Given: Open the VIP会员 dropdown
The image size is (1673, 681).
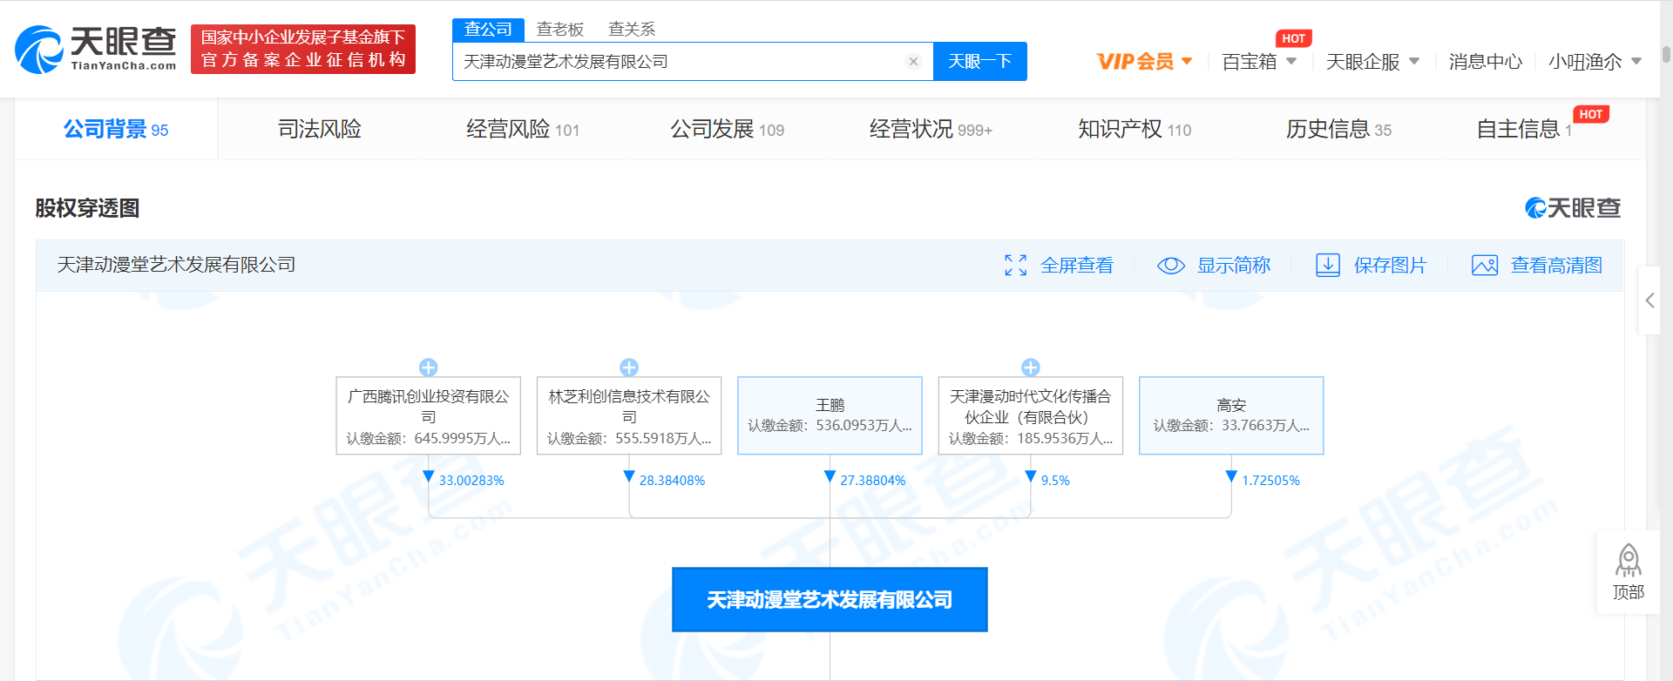Looking at the screenshot, I should coord(1144,62).
